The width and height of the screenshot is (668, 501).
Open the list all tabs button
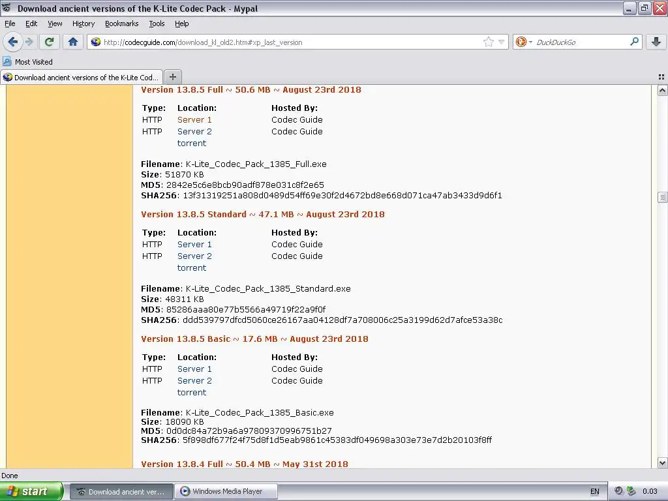click(x=661, y=77)
